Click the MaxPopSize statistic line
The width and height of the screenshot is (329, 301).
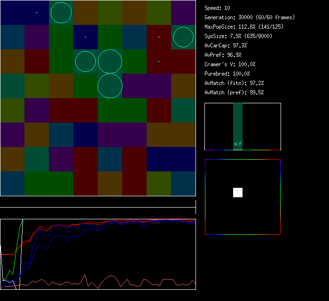coord(237,27)
